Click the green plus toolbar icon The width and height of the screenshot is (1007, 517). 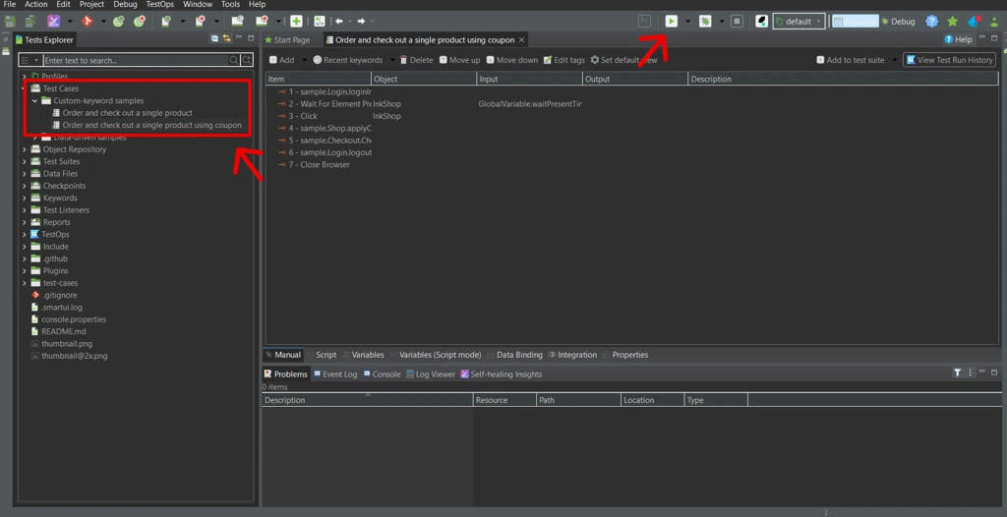click(296, 22)
